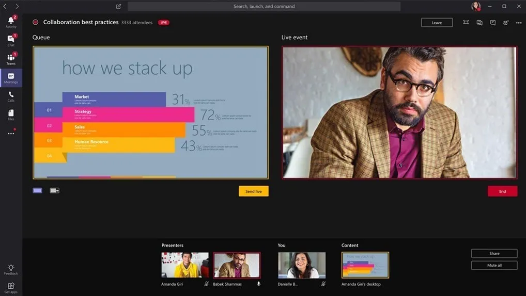Open the Q&A panel

tap(479, 23)
